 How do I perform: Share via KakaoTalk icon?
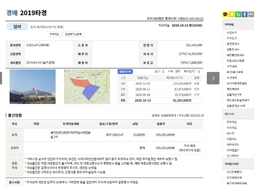pyautogui.click(x=225, y=14)
